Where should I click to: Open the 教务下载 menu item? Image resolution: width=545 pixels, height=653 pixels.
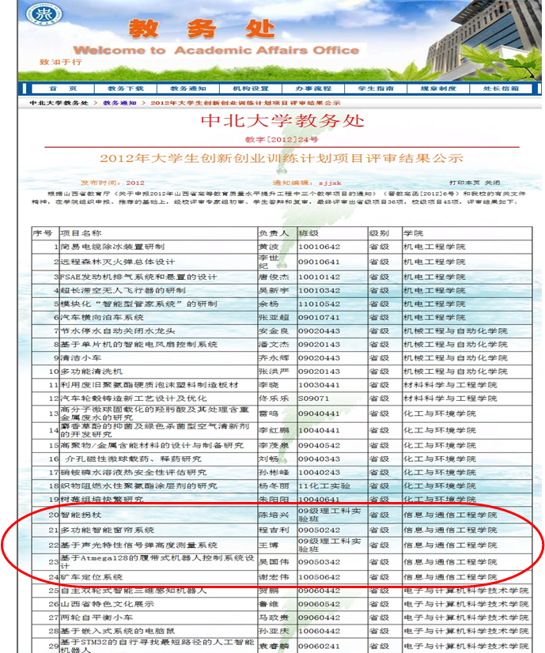[126, 89]
